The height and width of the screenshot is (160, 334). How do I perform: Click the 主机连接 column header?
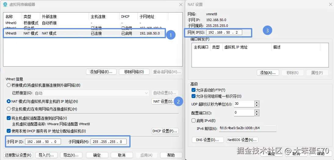coord(104,16)
